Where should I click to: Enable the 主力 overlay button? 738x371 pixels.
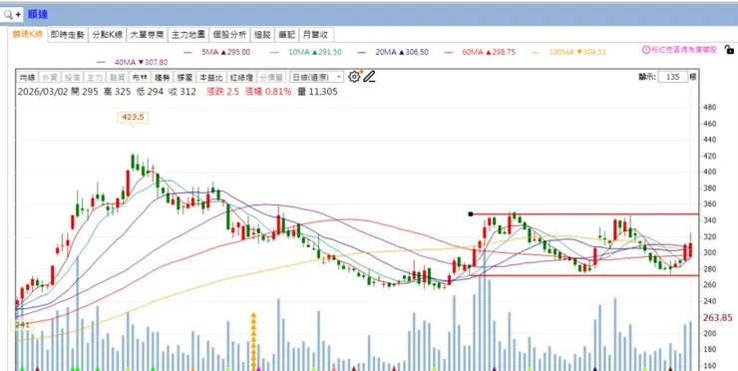[x=95, y=77]
